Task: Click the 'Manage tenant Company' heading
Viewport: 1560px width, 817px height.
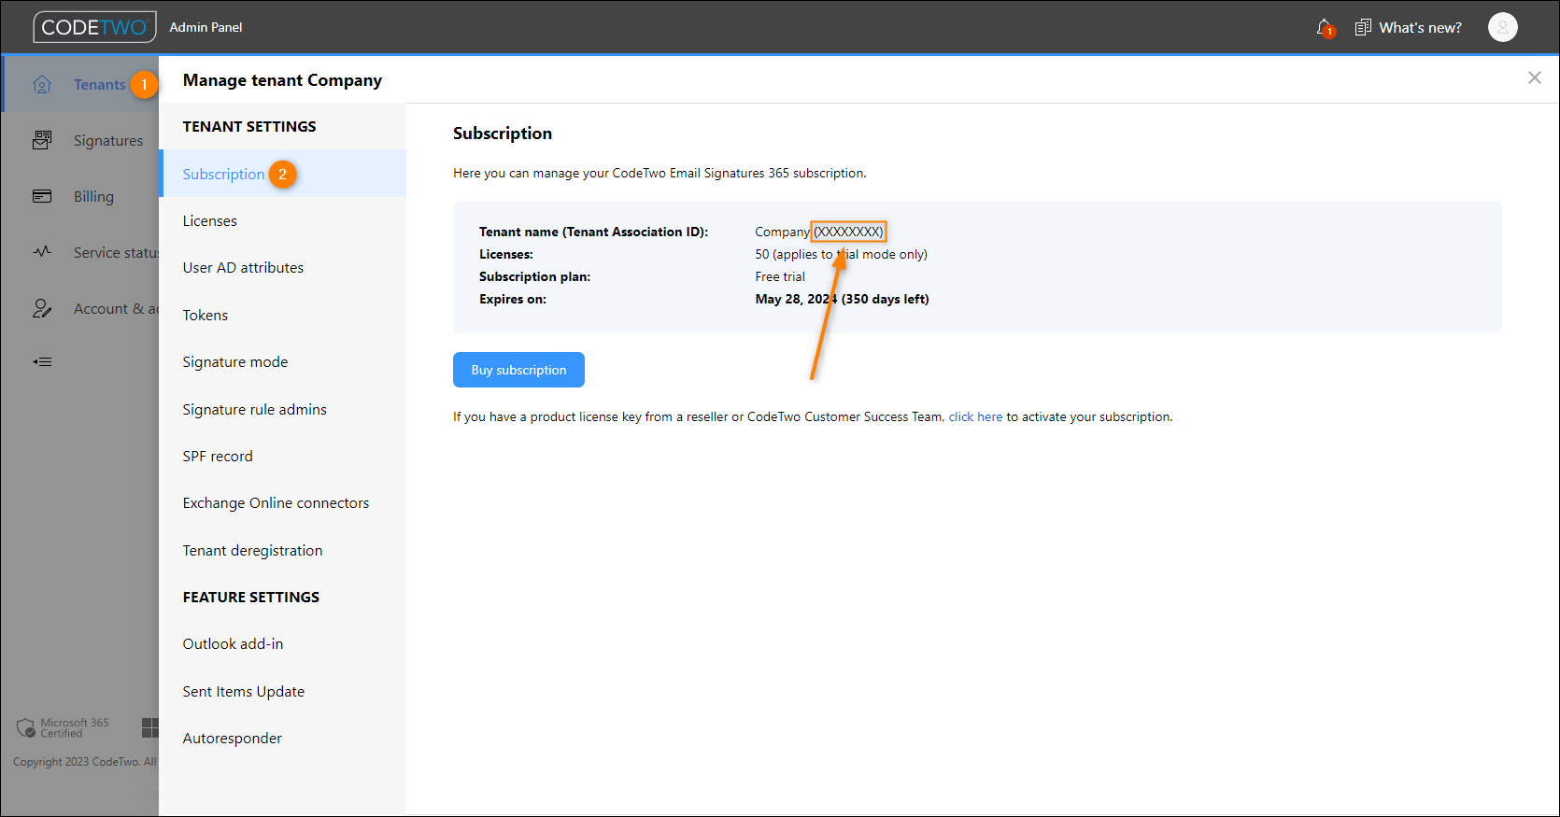Action: pos(282,80)
